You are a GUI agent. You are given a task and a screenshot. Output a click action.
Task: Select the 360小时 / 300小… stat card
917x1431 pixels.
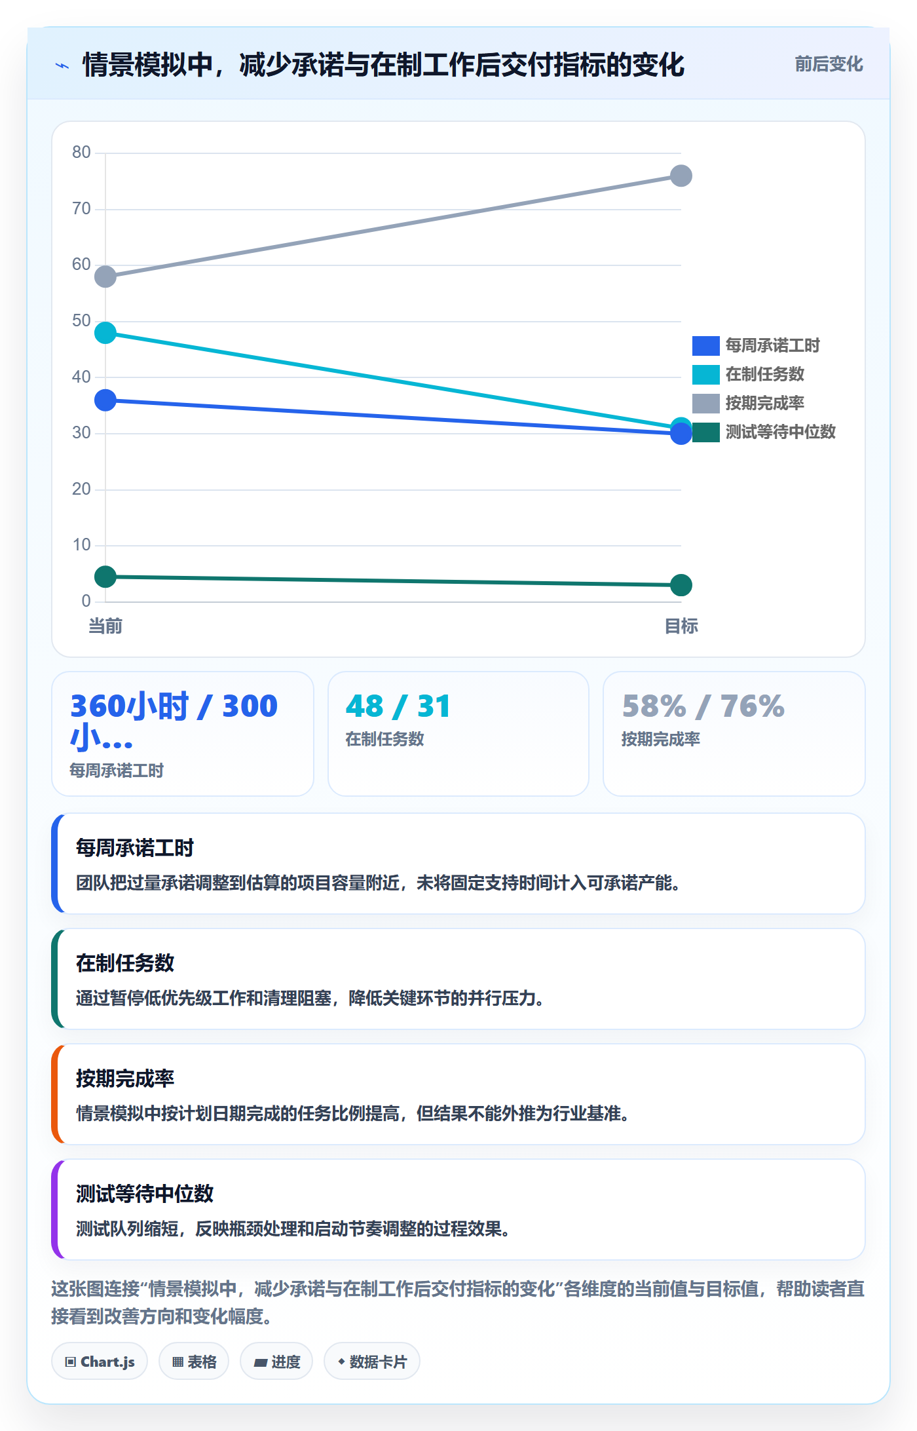pyautogui.click(x=183, y=734)
